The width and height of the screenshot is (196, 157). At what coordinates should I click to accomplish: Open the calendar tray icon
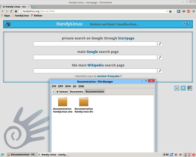[189, 155]
